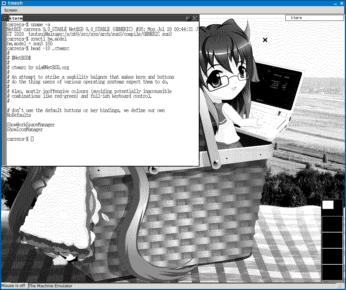Click the kterm vertical scrollbar
This screenshot has height=290, width=346.
[4, 94]
